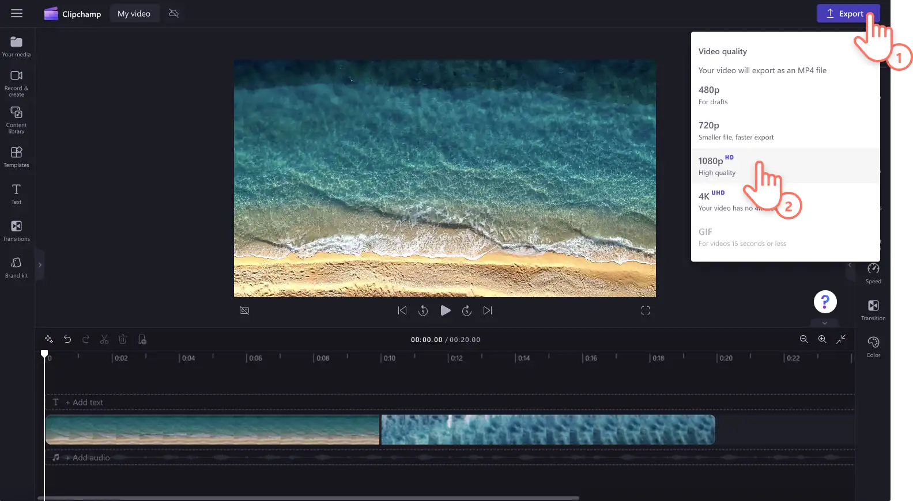Toggle captions off icon below preview
913x501 pixels.
tap(244, 310)
